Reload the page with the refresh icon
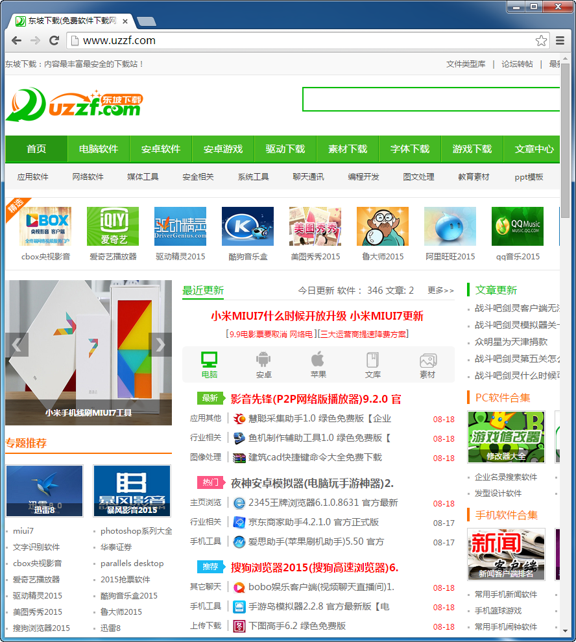Viewport: 576px width, 642px height. [x=54, y=41]
